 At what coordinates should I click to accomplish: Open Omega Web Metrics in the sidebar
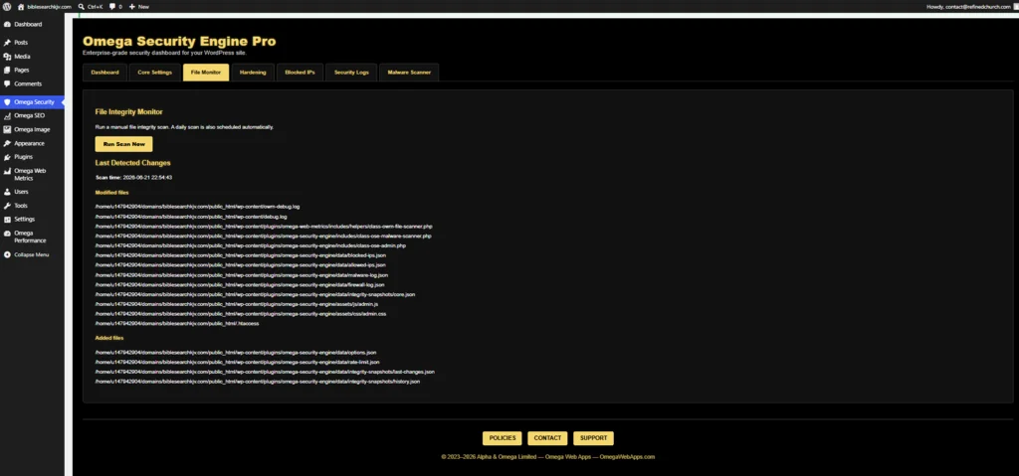[x=32, y=174]
